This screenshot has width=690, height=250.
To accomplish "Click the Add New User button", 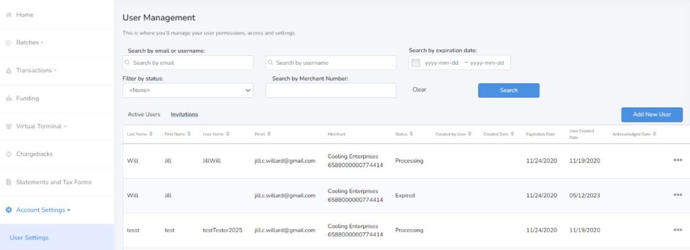I will click(652, 115).
